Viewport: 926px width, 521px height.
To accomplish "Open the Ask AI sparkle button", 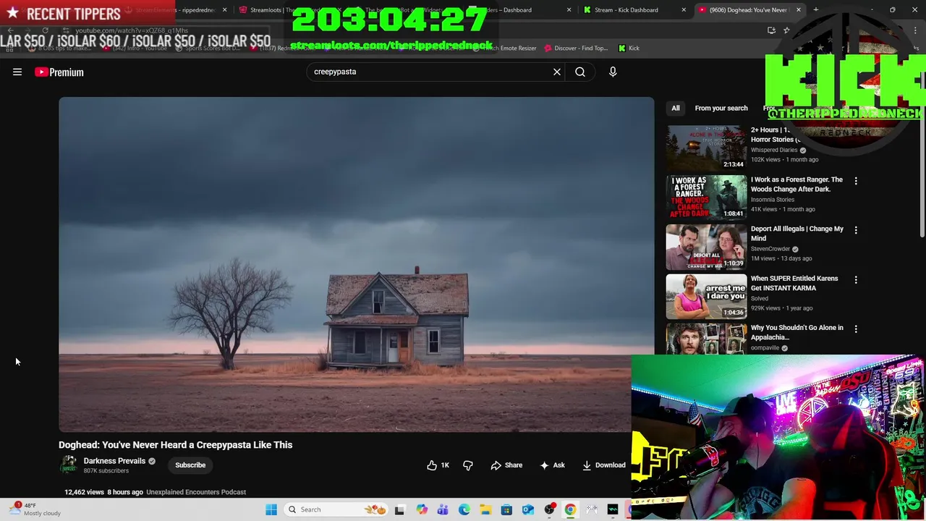I will pyautogui.click(x=552, y=465).
